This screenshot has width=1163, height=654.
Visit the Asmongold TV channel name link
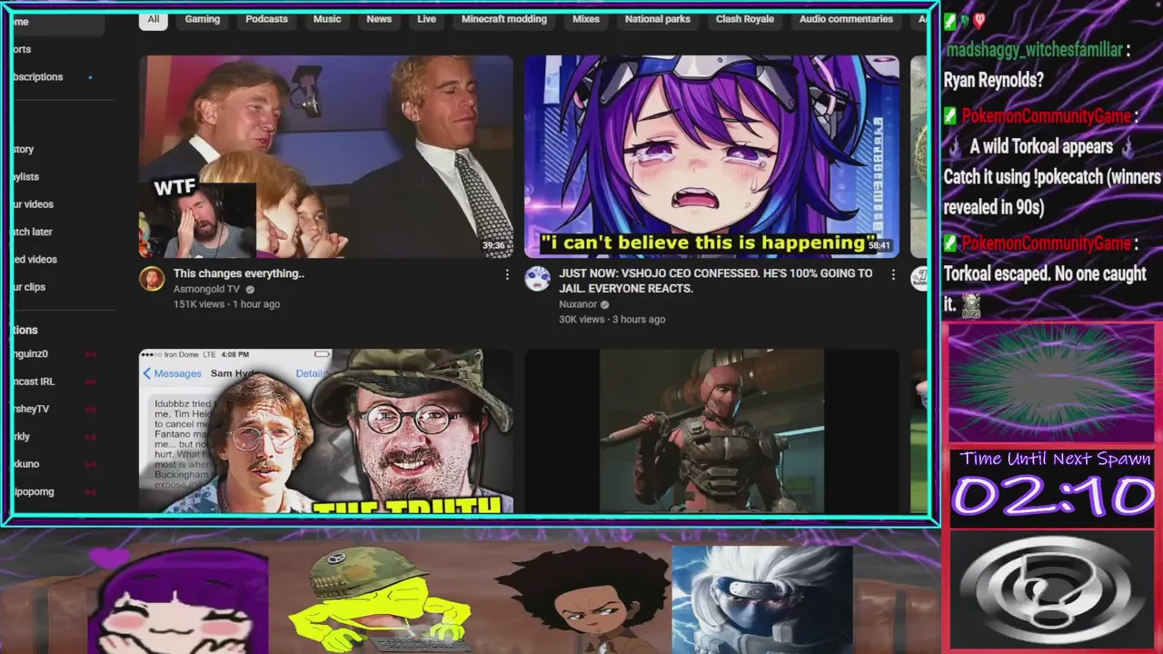click(206, 289)
